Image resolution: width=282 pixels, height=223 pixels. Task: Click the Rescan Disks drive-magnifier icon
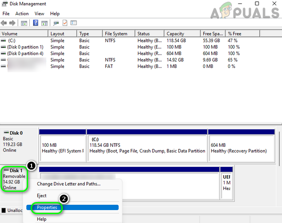(x=56, y=23)
